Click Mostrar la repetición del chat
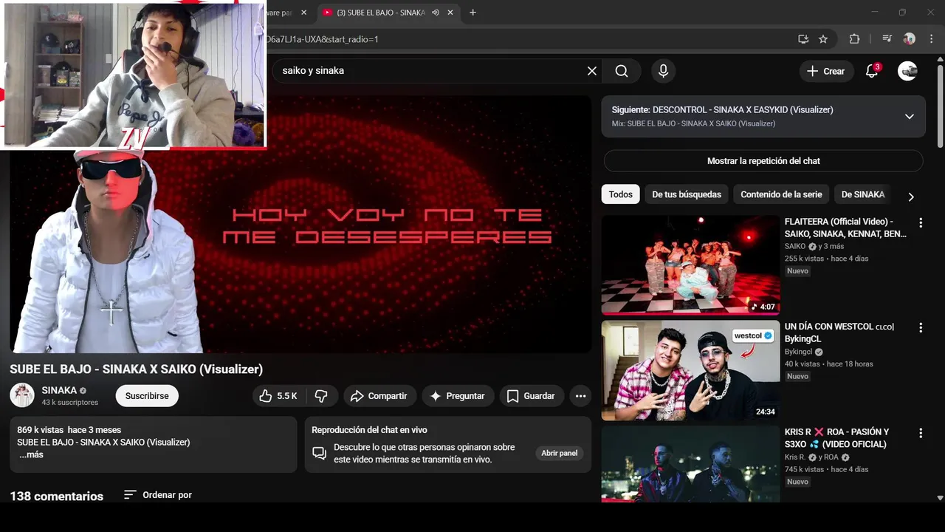The image size is (945, 532). [763, 161]
